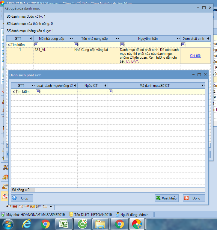The image size is (217, 230).
Task: Open the TẠI ĐÂY guide link
Action: coord(132,61)
